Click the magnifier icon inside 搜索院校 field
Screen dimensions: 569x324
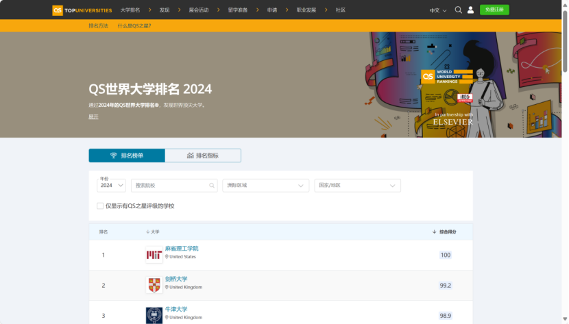212,186
